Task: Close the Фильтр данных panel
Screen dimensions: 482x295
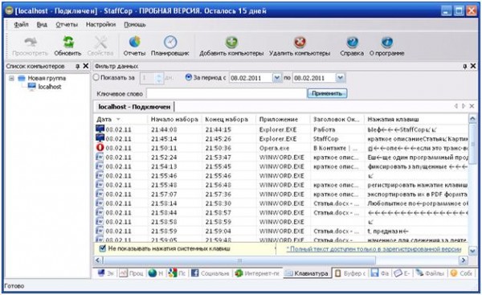Action: 473,66
